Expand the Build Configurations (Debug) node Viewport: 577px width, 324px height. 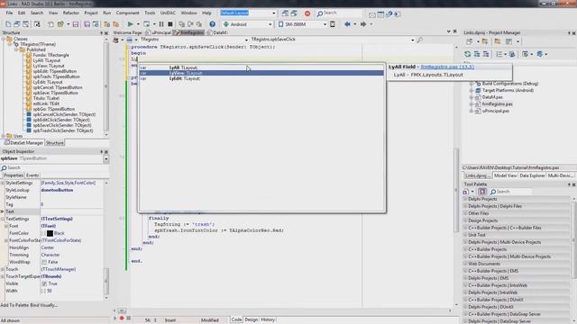point(472,84)
